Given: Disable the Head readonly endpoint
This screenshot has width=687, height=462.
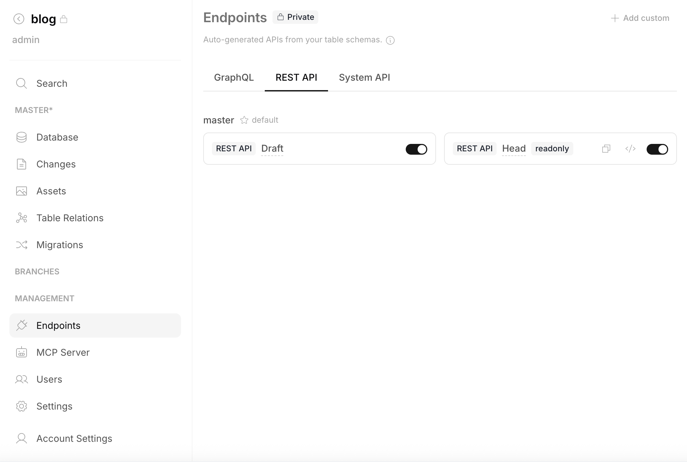Looking at the screenshot, I should [658, 149].
